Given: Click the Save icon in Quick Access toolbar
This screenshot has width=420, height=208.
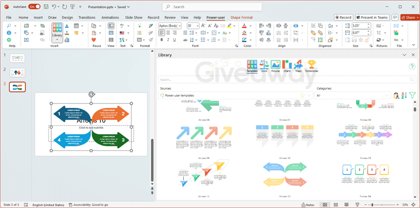Looking at the screenshot, I should [x=46, y=7].
